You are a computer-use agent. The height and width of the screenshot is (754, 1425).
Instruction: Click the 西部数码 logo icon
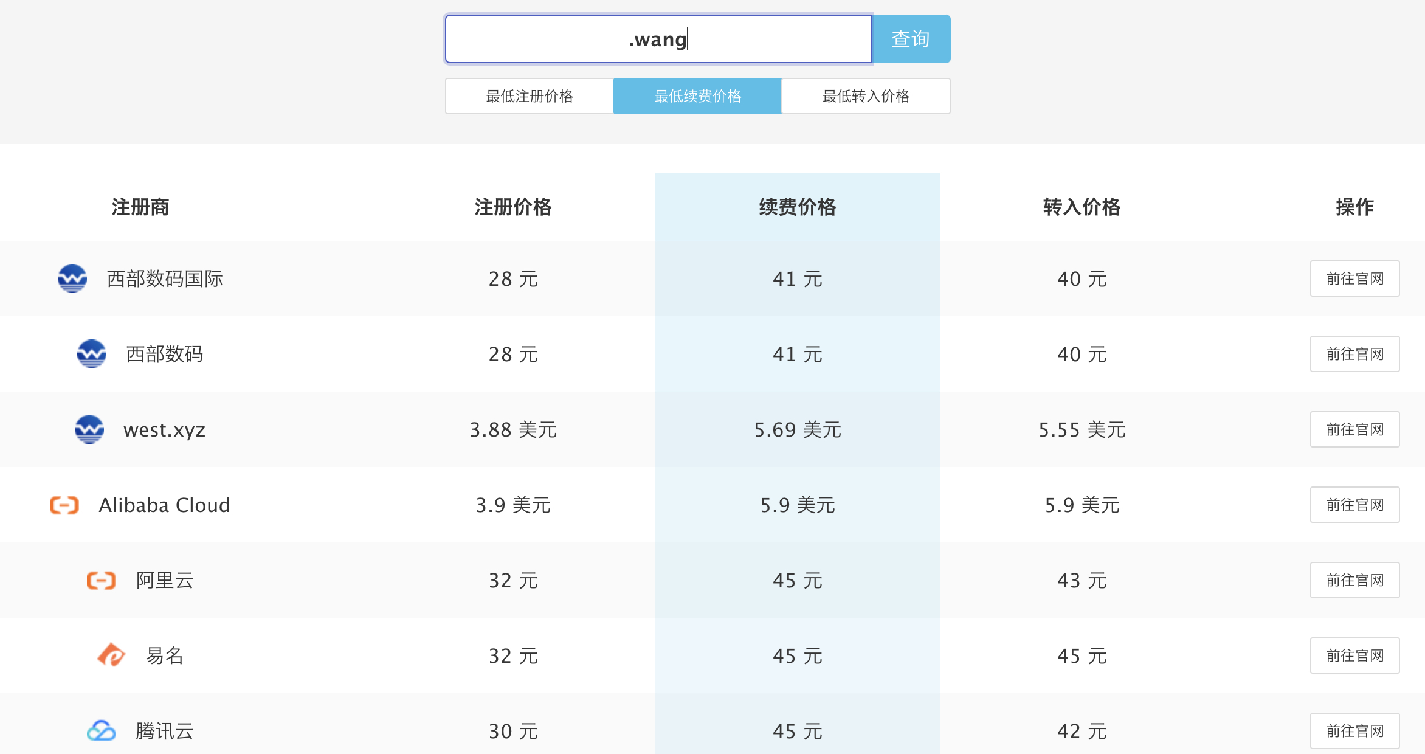pos(92,354)
